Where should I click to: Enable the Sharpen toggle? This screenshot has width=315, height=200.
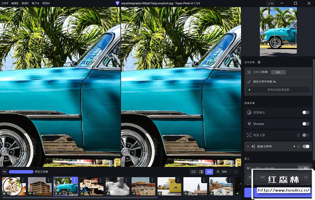tap(306, 124)
